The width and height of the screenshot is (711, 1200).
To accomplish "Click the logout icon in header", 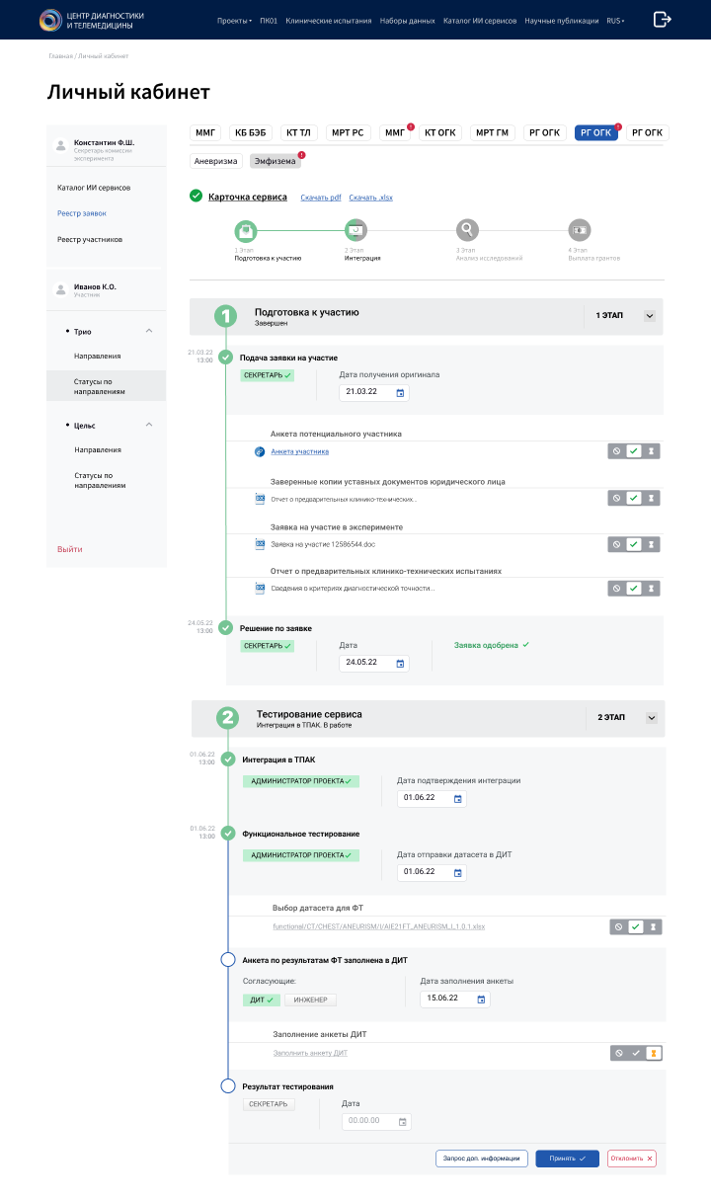I will [663, 20].
